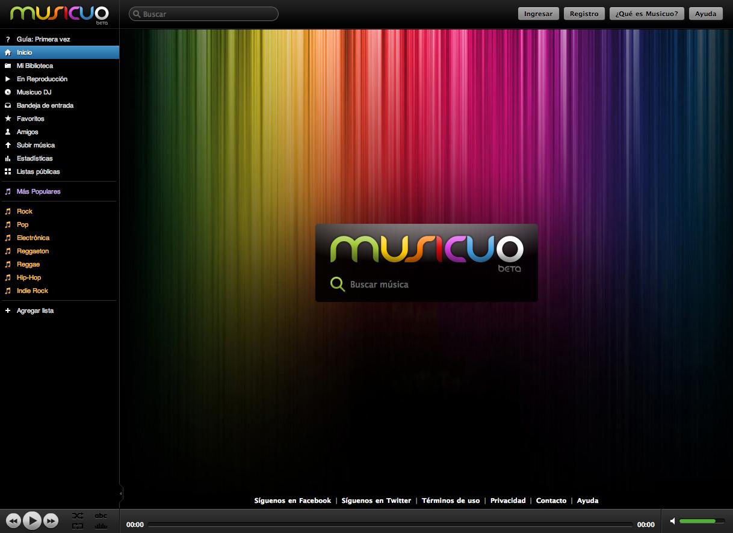The image size is (733, 533).
Task: Click the disc icon for Musicuo DJ
Action: pyautogui.click(x=8, y=92)
